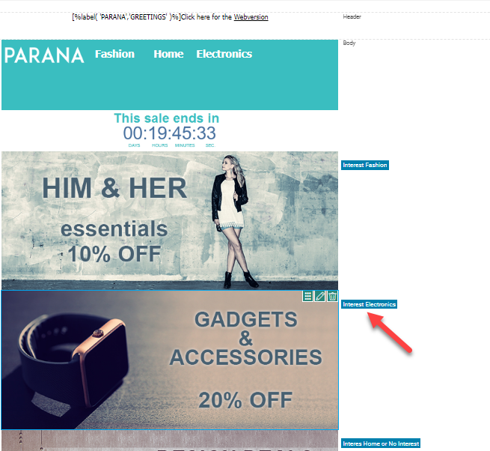
Task: Click the Interes Home or No Interest tag
Action: tap(381, 444)
